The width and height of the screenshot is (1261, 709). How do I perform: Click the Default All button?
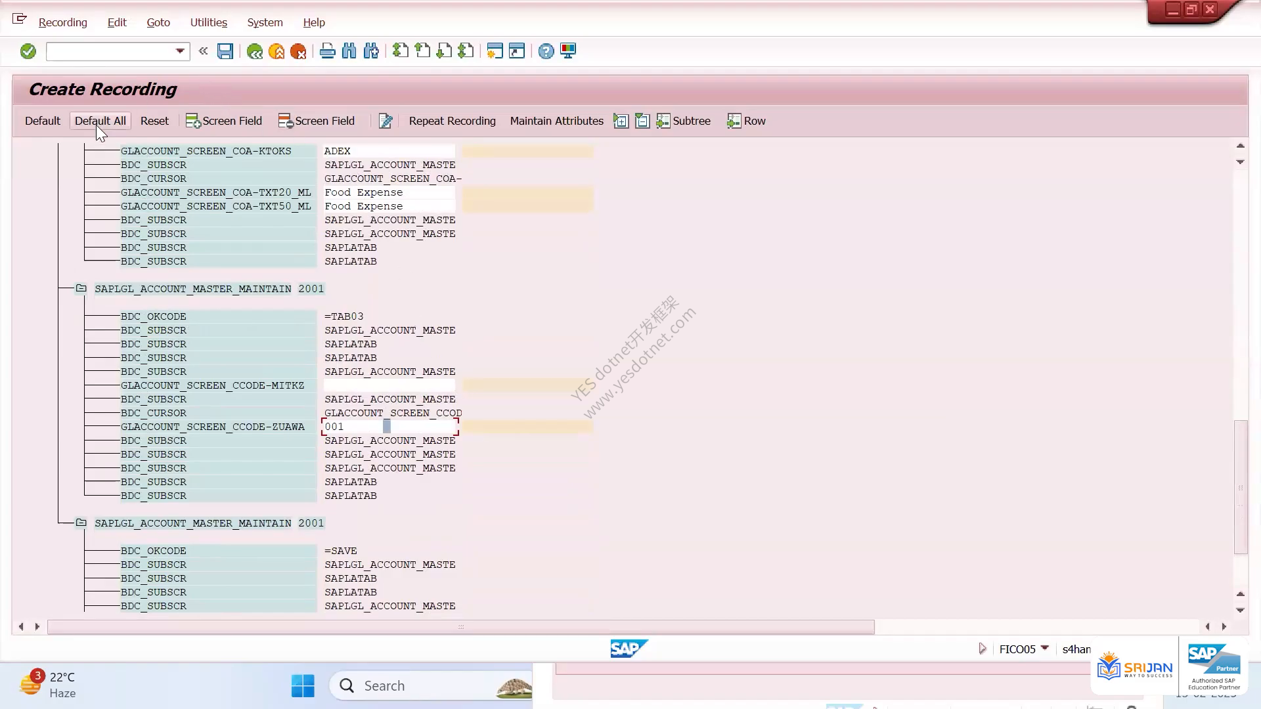100,121
